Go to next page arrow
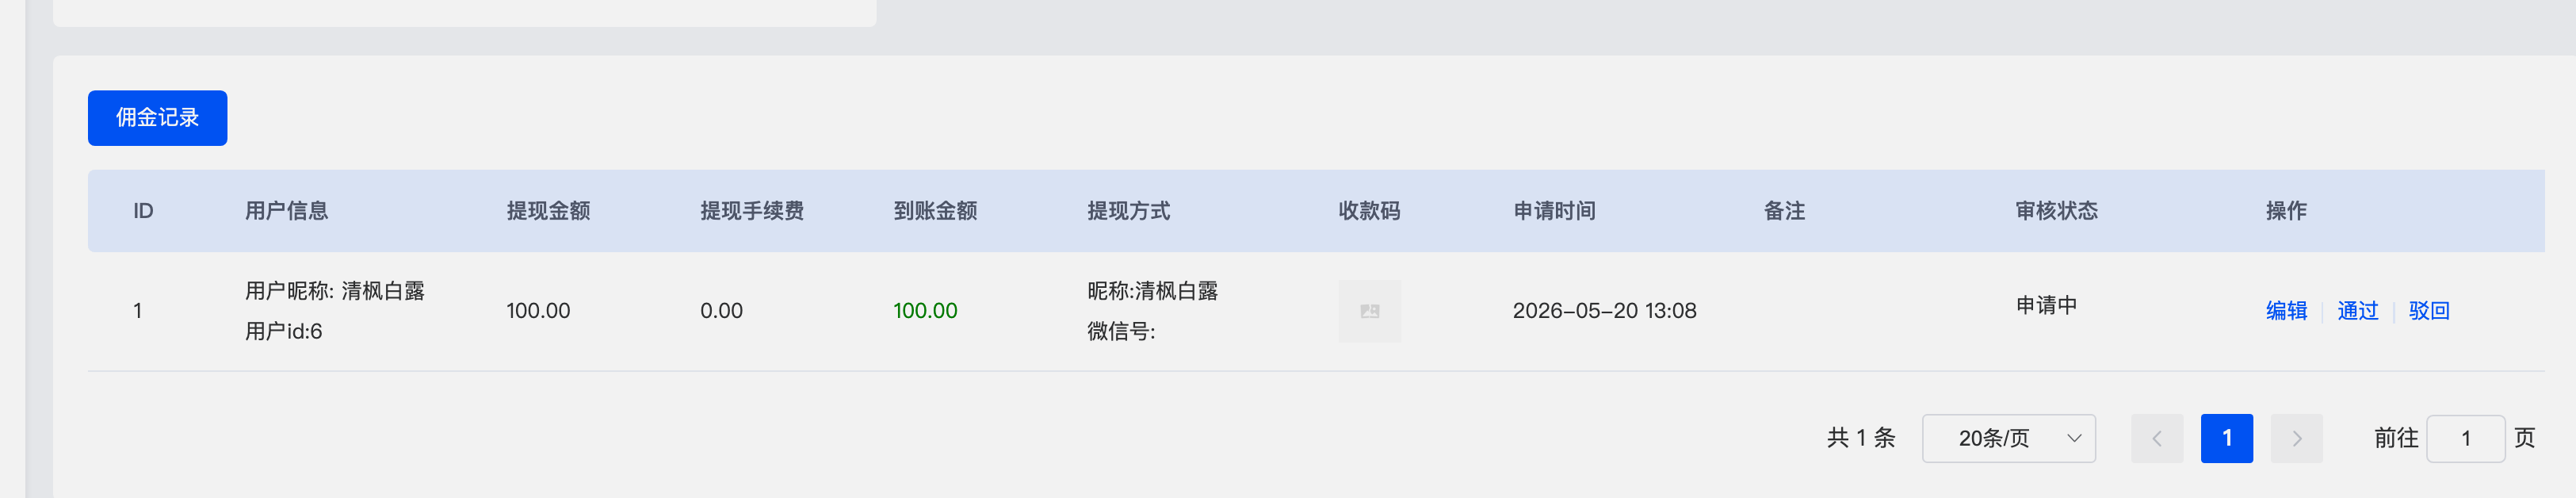The image size is (2576, 498). click(2296, 438)
